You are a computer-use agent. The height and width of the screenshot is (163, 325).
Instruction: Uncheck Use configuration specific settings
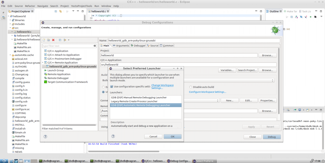pos(112,86)
